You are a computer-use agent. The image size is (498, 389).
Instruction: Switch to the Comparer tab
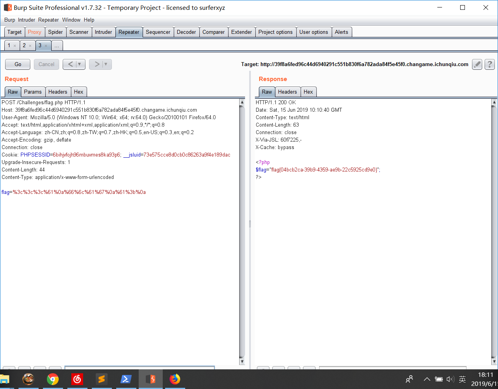[214, 32]
